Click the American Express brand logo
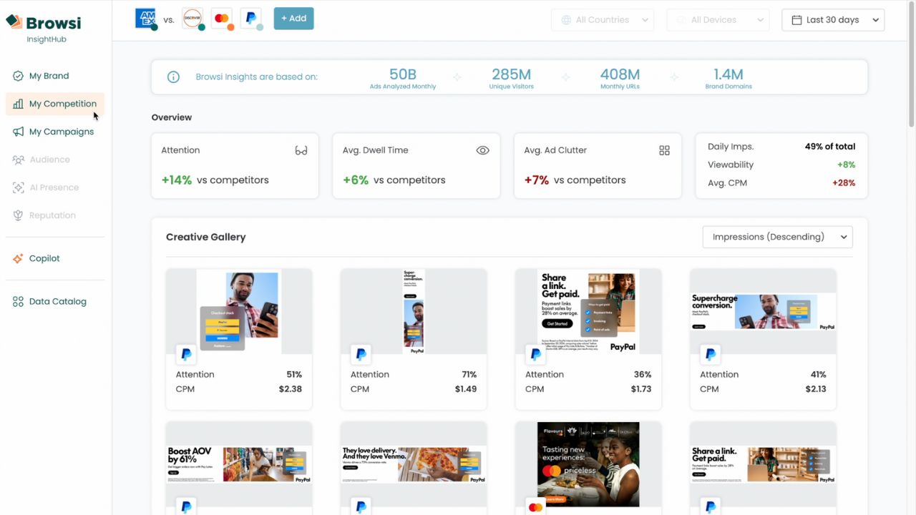This screenshot has height=515, width=916. [146, 19]
